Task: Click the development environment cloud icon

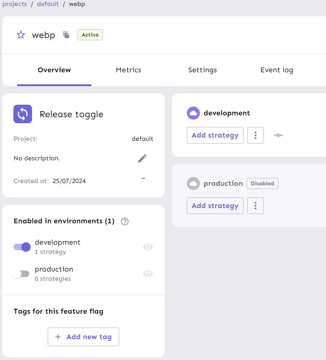Action: click(193, 113)
